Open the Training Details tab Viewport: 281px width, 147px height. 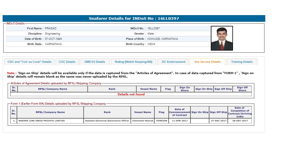tap(242, 62)
